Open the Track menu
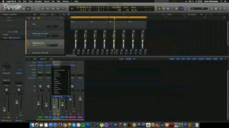 30,1
